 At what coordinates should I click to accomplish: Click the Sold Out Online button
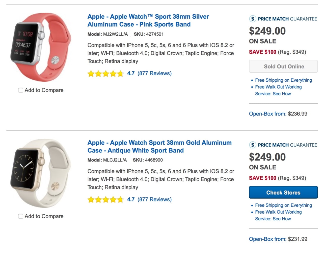click(x=283, y=66)
